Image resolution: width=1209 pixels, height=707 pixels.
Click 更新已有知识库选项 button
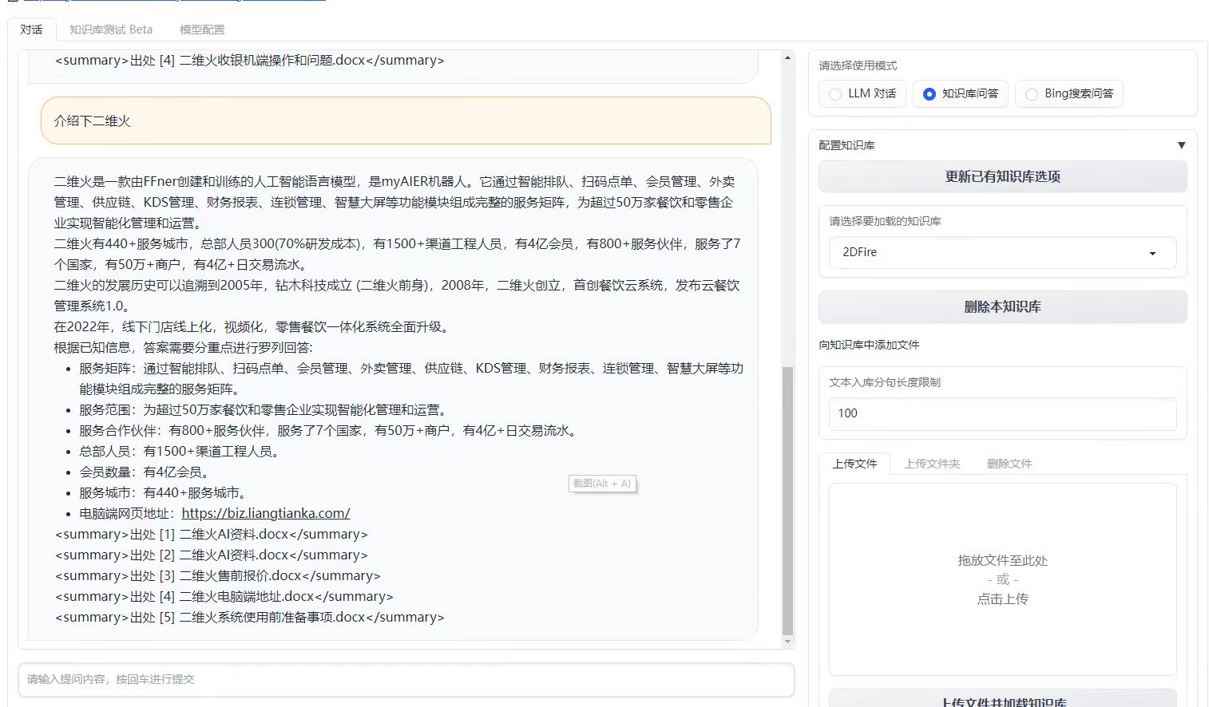coord(1002,176)
